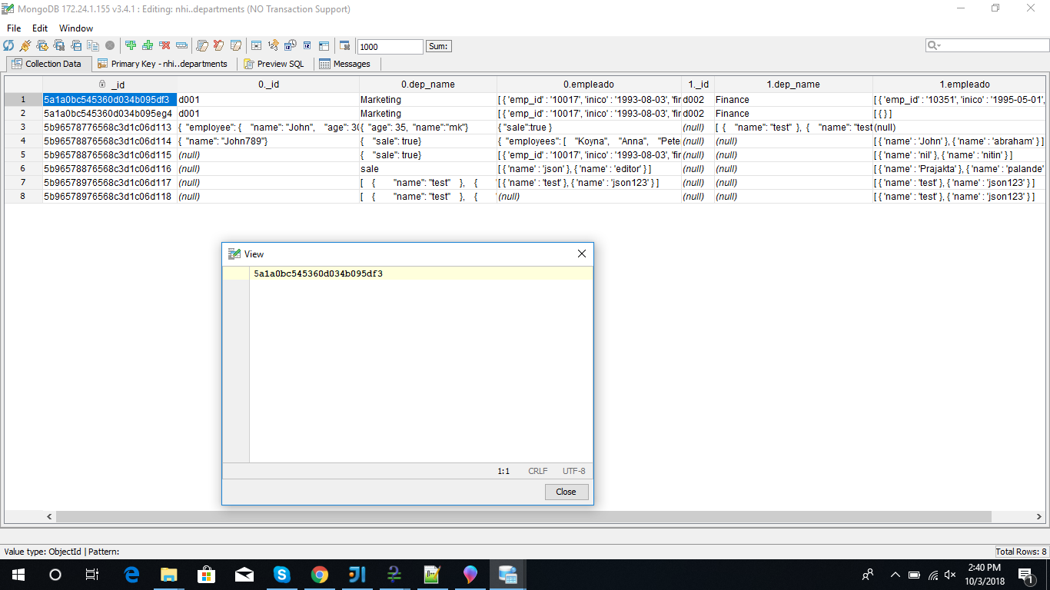This screenshot has height=590, width=1050.
Task: Open the Edit menu
Action: point(40,28)
